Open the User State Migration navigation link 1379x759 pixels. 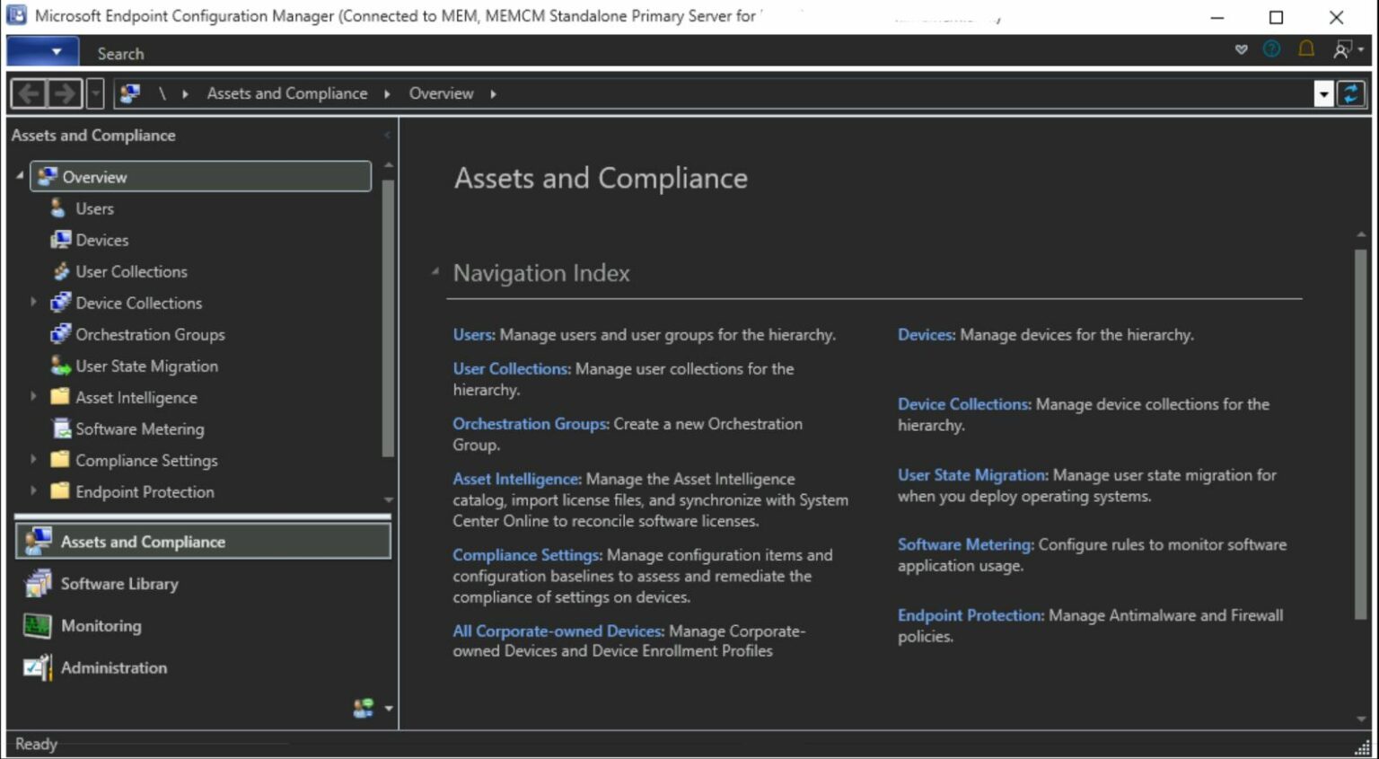click(973, 475)
